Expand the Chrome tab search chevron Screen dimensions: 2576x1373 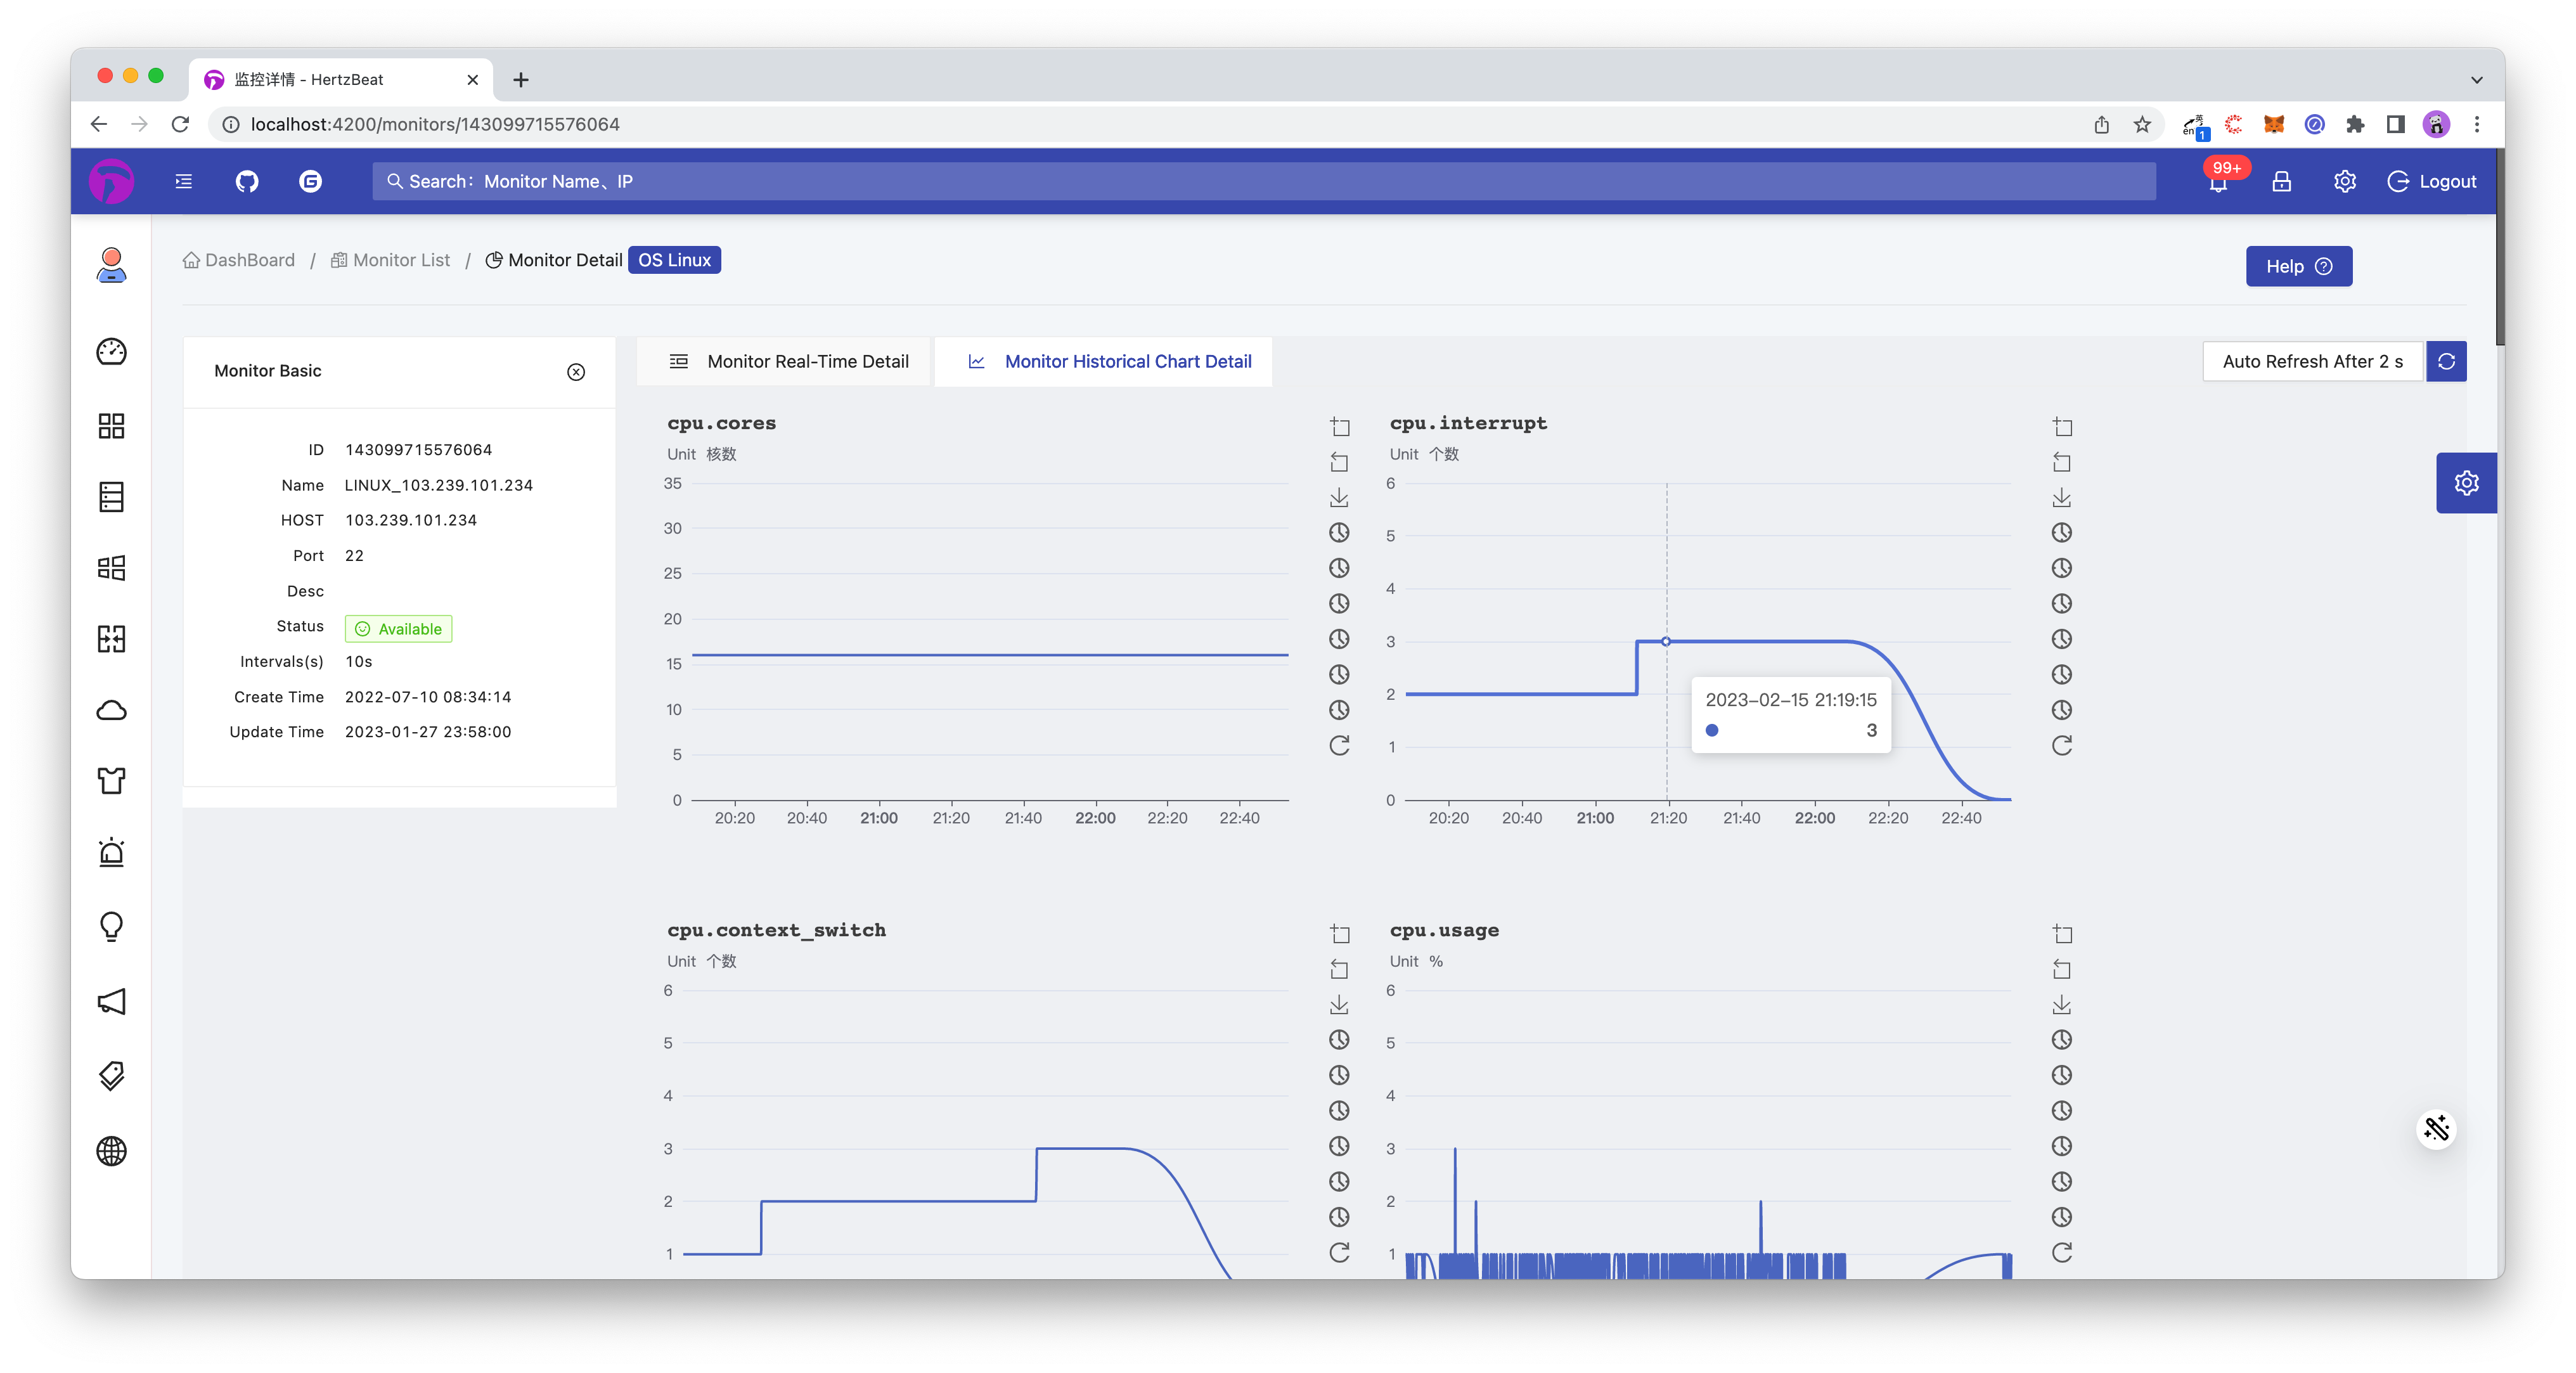2476,79
